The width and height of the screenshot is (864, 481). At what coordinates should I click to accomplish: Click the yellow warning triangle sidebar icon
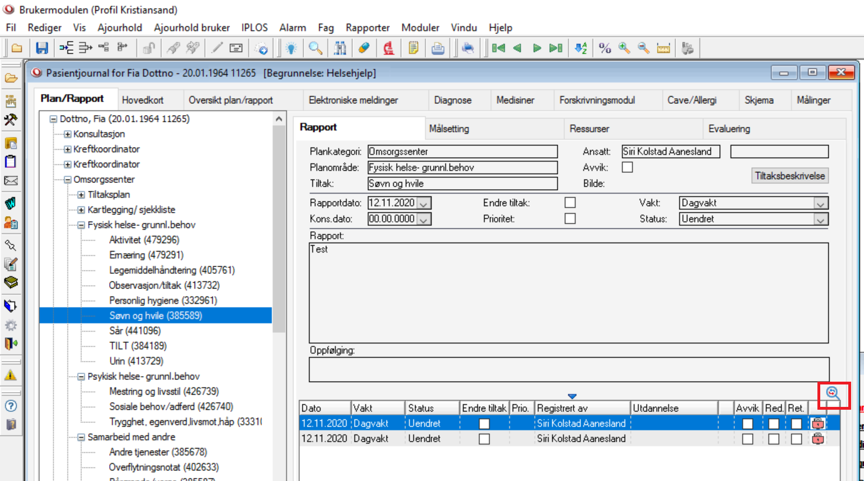[11, 375]
